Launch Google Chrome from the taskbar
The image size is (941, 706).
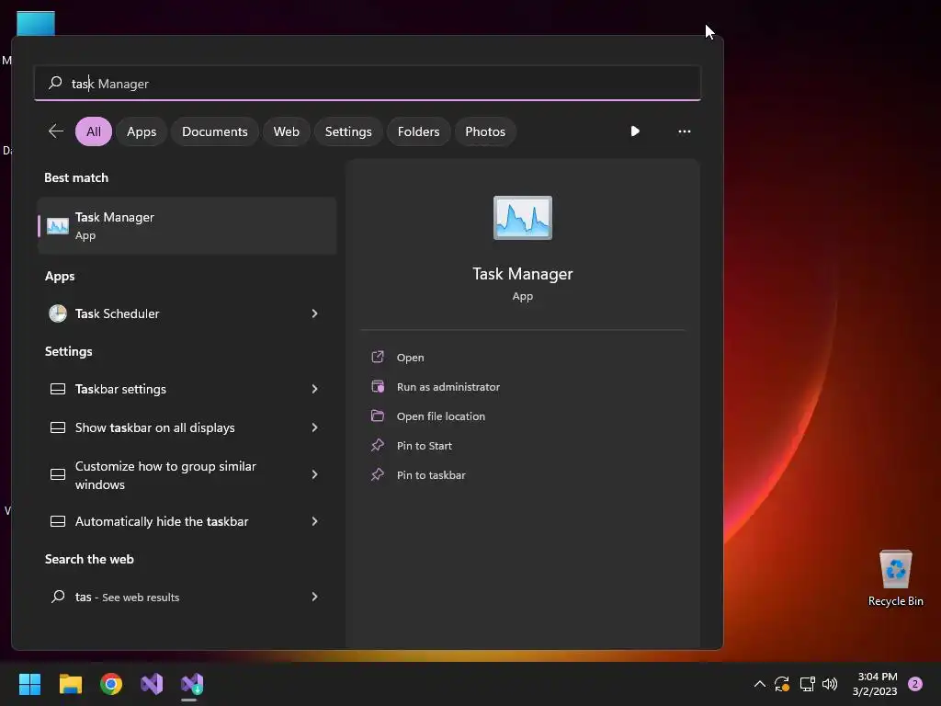[x=111, y=684]
